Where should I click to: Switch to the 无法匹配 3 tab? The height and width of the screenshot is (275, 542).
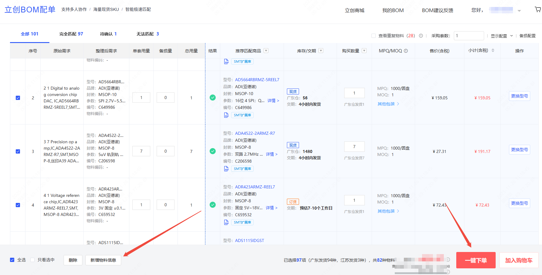click(x=148, y=34)
